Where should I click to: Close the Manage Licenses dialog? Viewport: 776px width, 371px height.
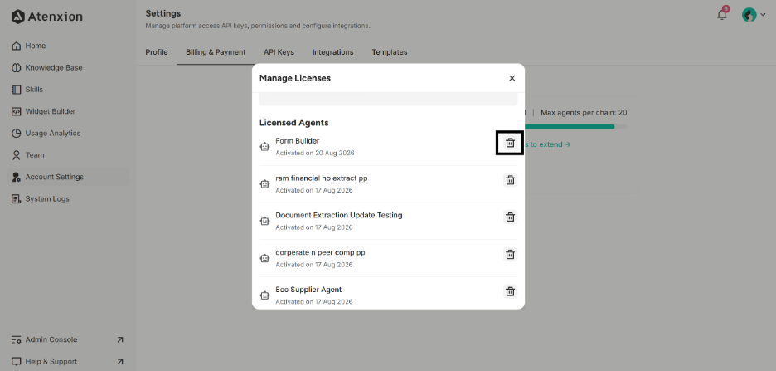[512, 78]
